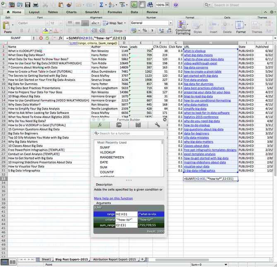Cancel the formula with the red X
The image size is (277, 267).
tap(41, 38)
